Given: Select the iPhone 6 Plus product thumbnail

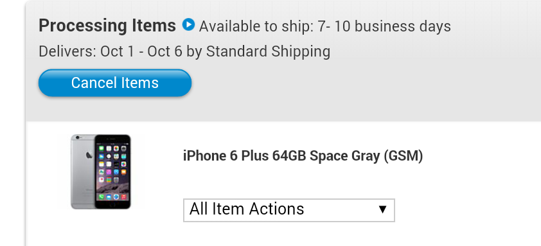Looking at the screenshot, I should pyautogui.click(x=101, y=172).
